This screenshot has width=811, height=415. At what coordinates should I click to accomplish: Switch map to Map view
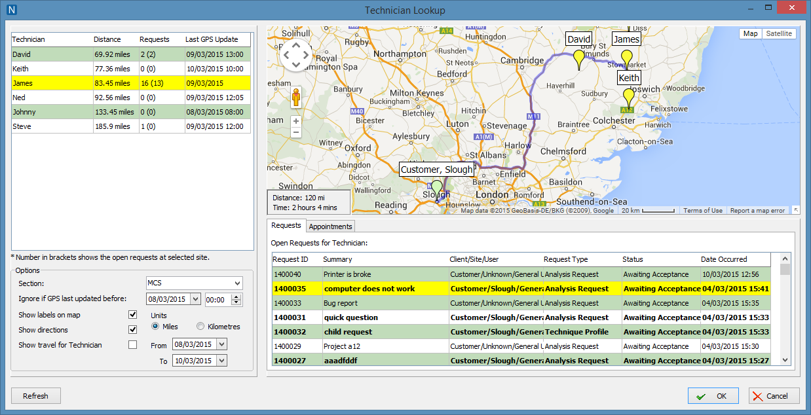(x=750, y=34)
